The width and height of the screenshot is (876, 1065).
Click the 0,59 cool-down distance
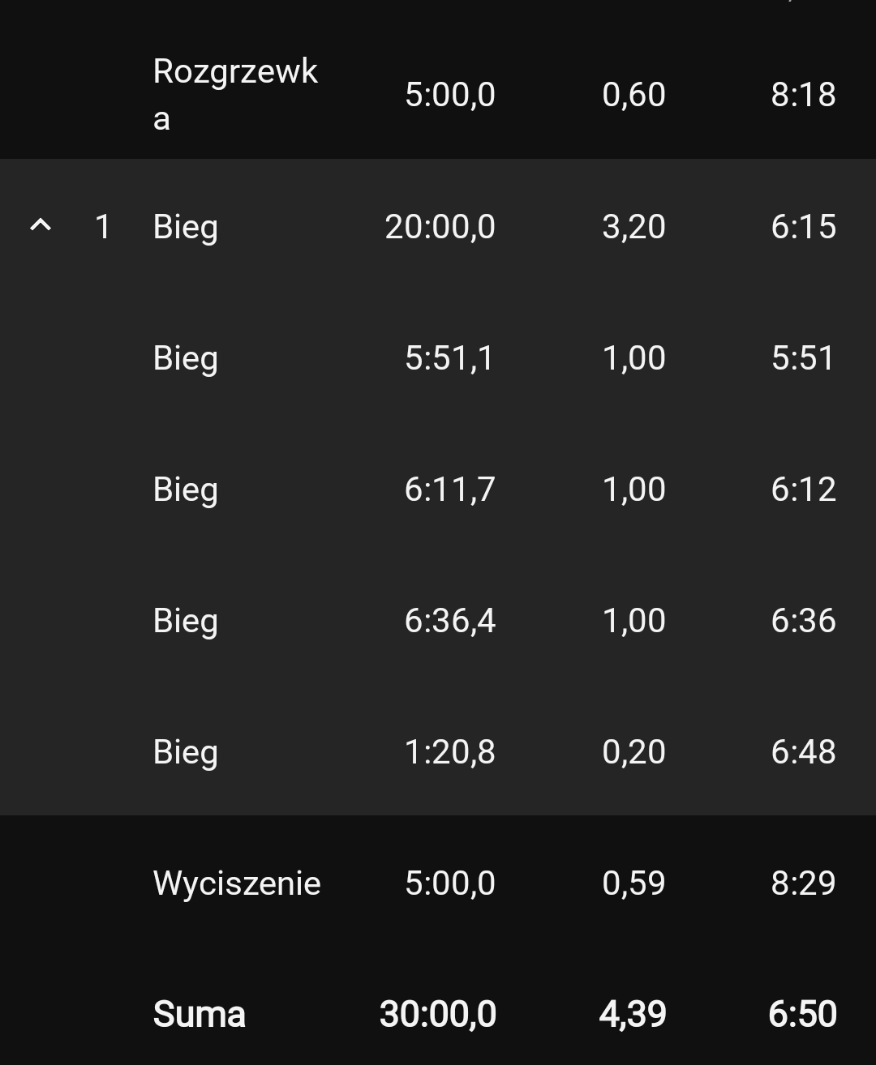633,883
